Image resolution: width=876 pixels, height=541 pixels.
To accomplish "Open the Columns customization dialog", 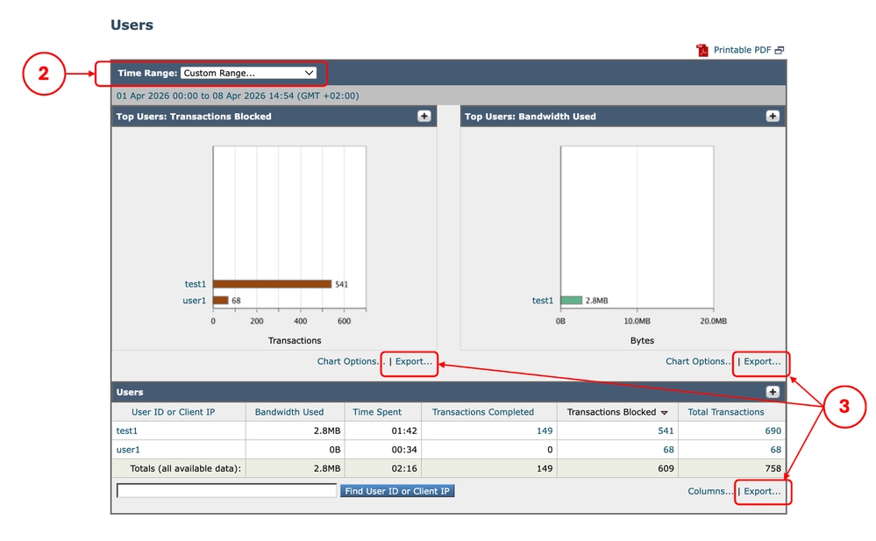I will (709, 490).
